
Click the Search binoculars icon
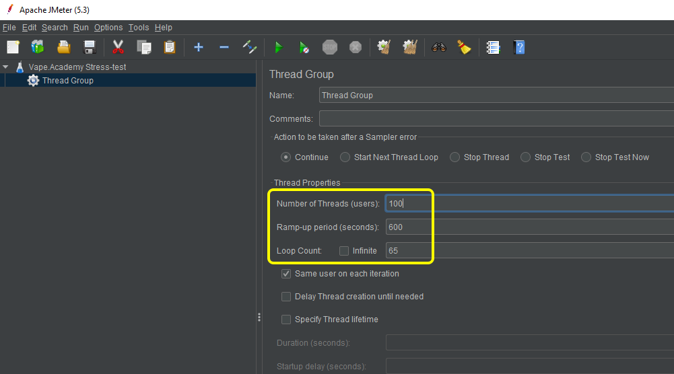439,47
